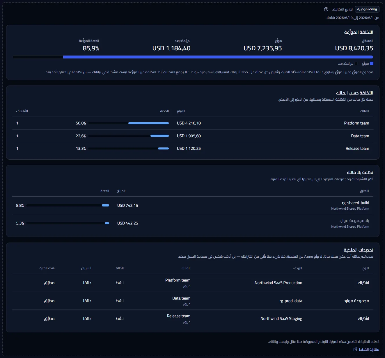This screenshot has height=358, width=385.
Task: Select the amount USD 4,210,10
Action: [189, 123]
